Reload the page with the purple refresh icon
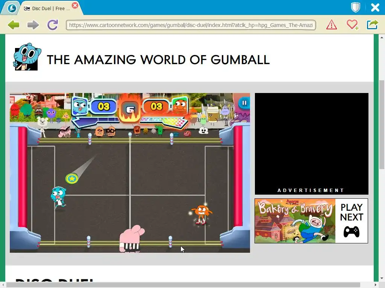The height and width of the screenshot is (288, 385). [53, 25]
